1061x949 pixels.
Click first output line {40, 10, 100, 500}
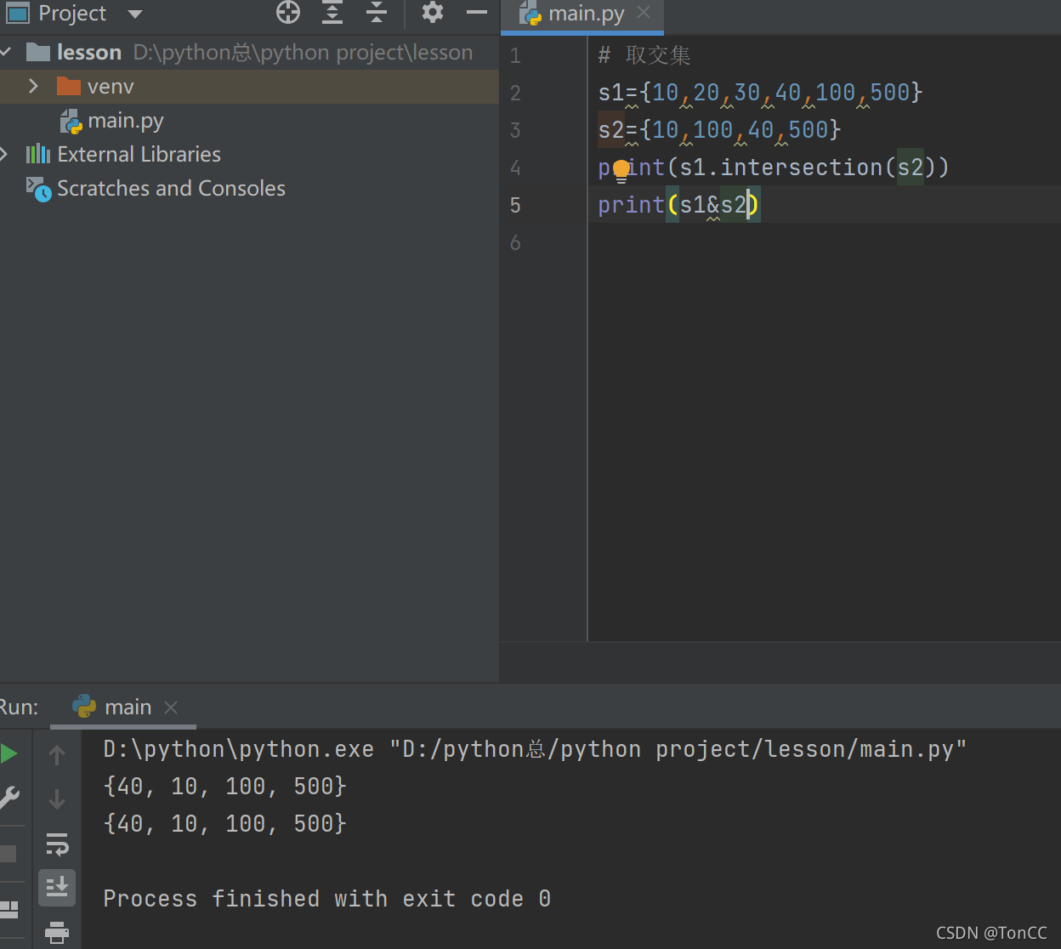(x=225, y=787)
